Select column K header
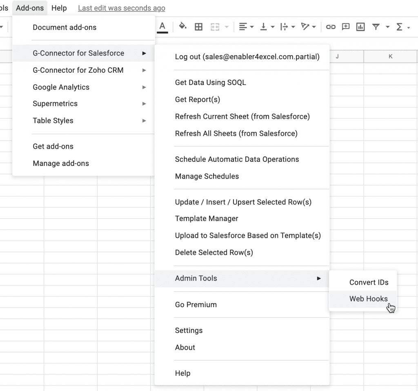 pos(391,56)
